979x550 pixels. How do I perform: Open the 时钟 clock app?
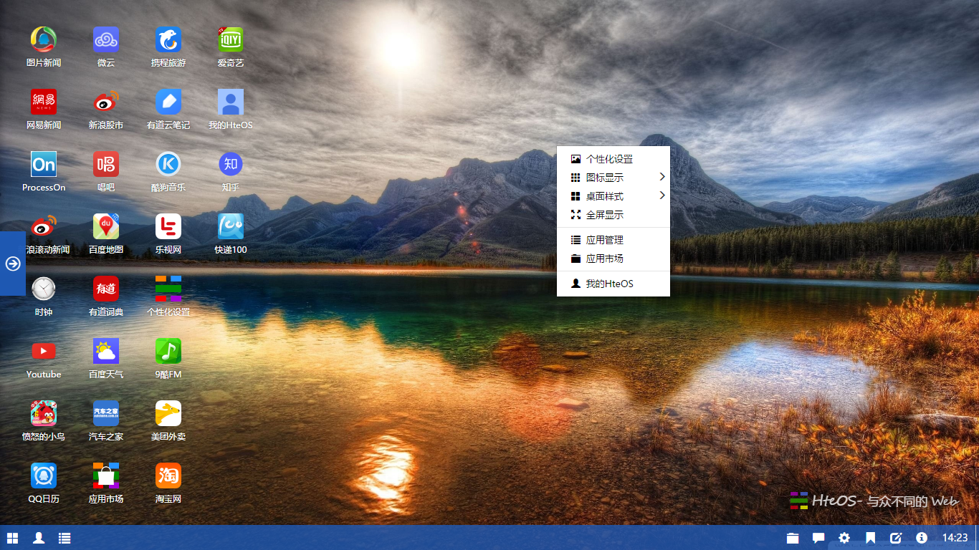point(44,289)
